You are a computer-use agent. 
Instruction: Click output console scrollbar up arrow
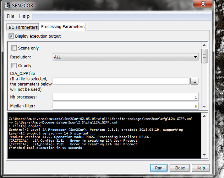204,116
